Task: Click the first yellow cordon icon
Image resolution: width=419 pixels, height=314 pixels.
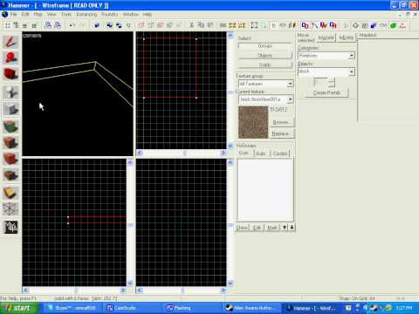Action: 232,25
